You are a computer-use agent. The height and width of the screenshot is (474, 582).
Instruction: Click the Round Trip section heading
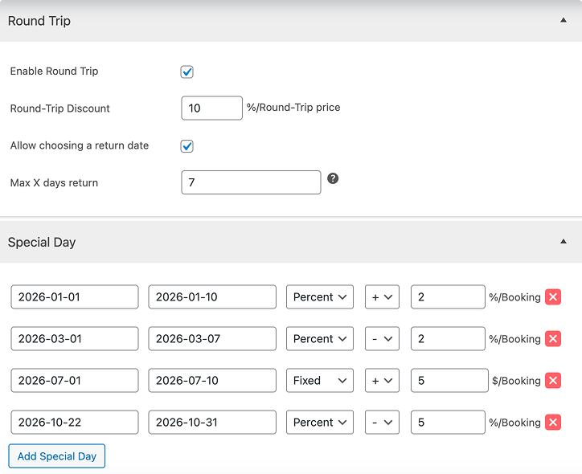(39, 21)
